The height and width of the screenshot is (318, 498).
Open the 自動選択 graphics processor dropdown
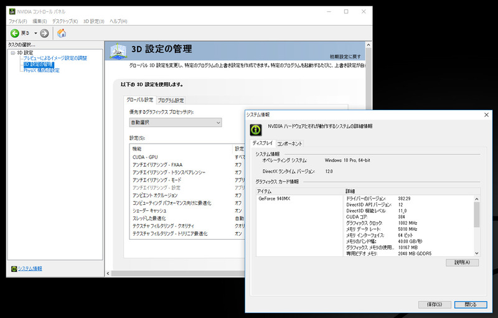click(x=176, y=123)
